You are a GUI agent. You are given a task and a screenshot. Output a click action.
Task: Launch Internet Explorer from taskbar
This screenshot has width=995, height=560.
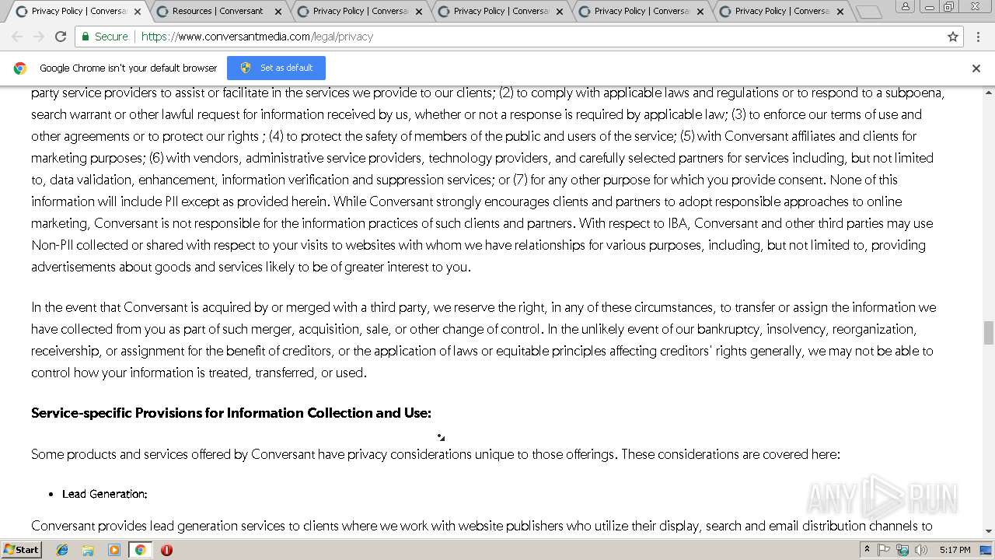(x=62, y=550)
